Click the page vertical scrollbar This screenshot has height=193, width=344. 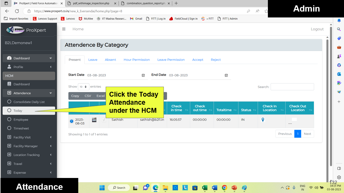click(327, 102)
